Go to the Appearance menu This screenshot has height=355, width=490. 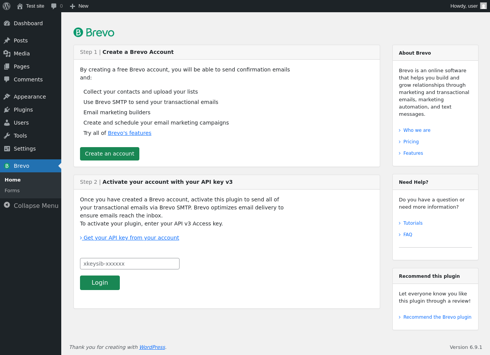(29, 97)
